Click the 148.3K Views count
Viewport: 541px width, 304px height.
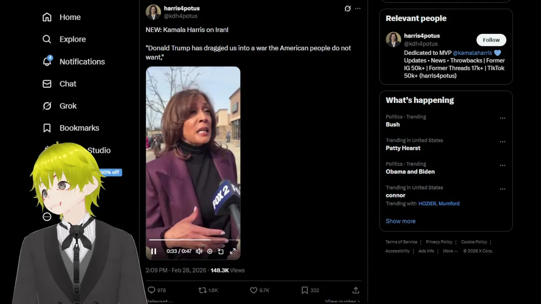tap(227, 270)
